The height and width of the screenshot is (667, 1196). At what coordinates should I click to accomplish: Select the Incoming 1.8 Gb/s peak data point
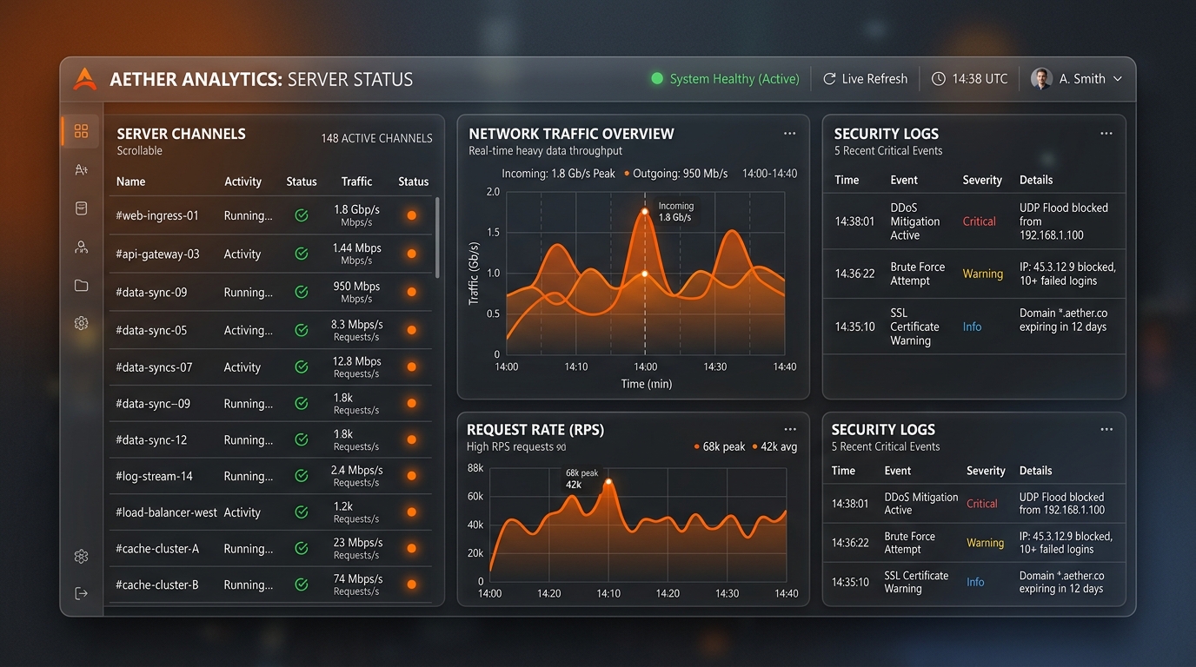click(645, 211)
